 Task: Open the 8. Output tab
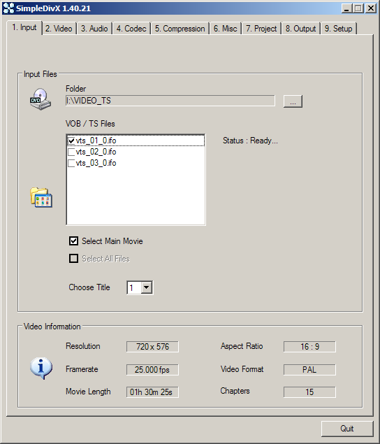pos(300,29)
